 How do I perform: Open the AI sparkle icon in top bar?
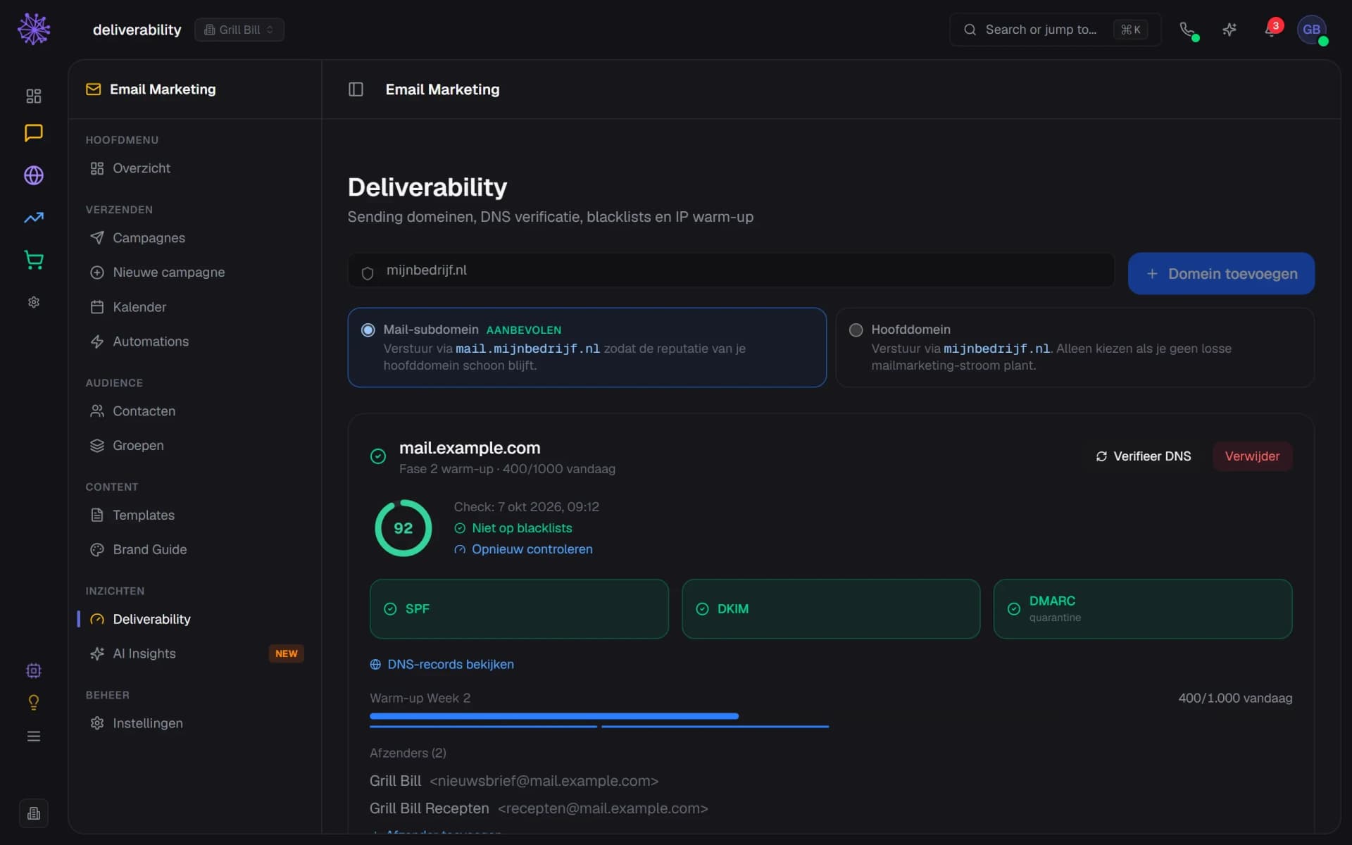point(1229,30)
